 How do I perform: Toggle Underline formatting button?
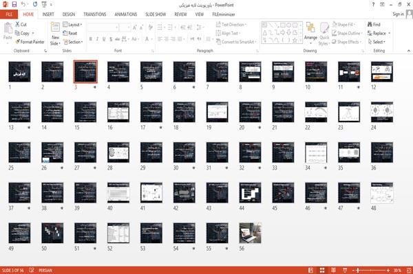(x=104, y=39)
